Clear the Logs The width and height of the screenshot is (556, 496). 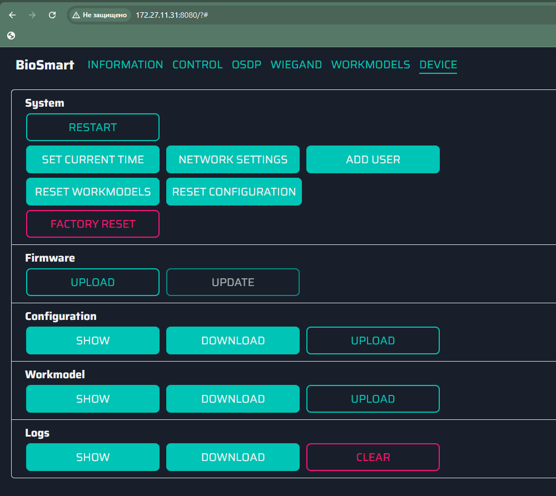(373, 457)
